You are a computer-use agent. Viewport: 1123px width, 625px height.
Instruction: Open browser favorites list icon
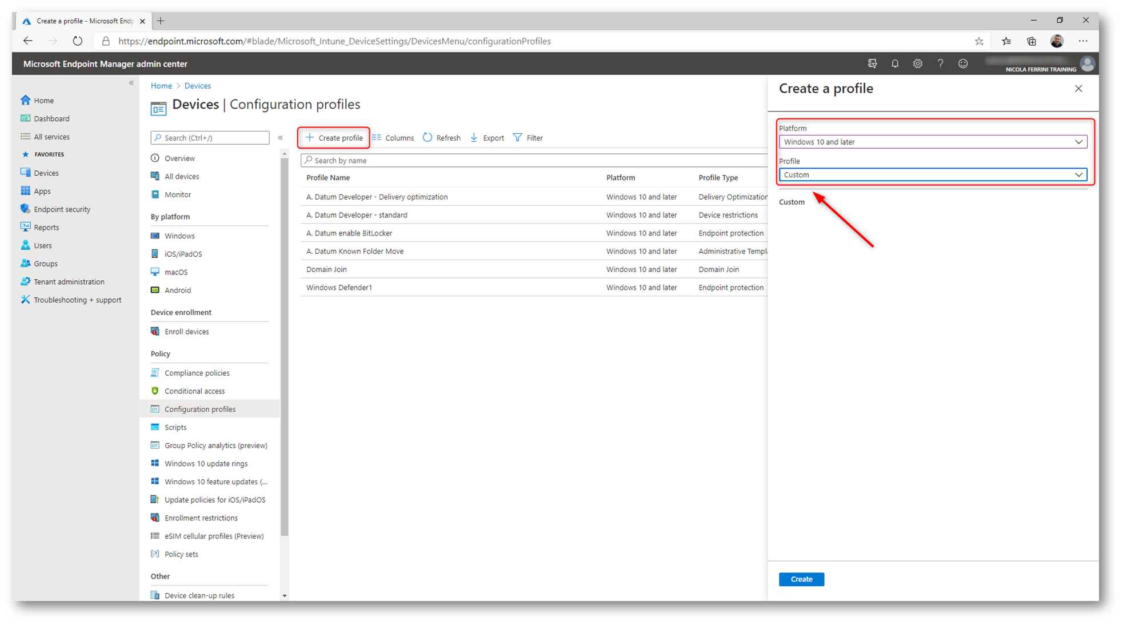tap(1006, 41)
